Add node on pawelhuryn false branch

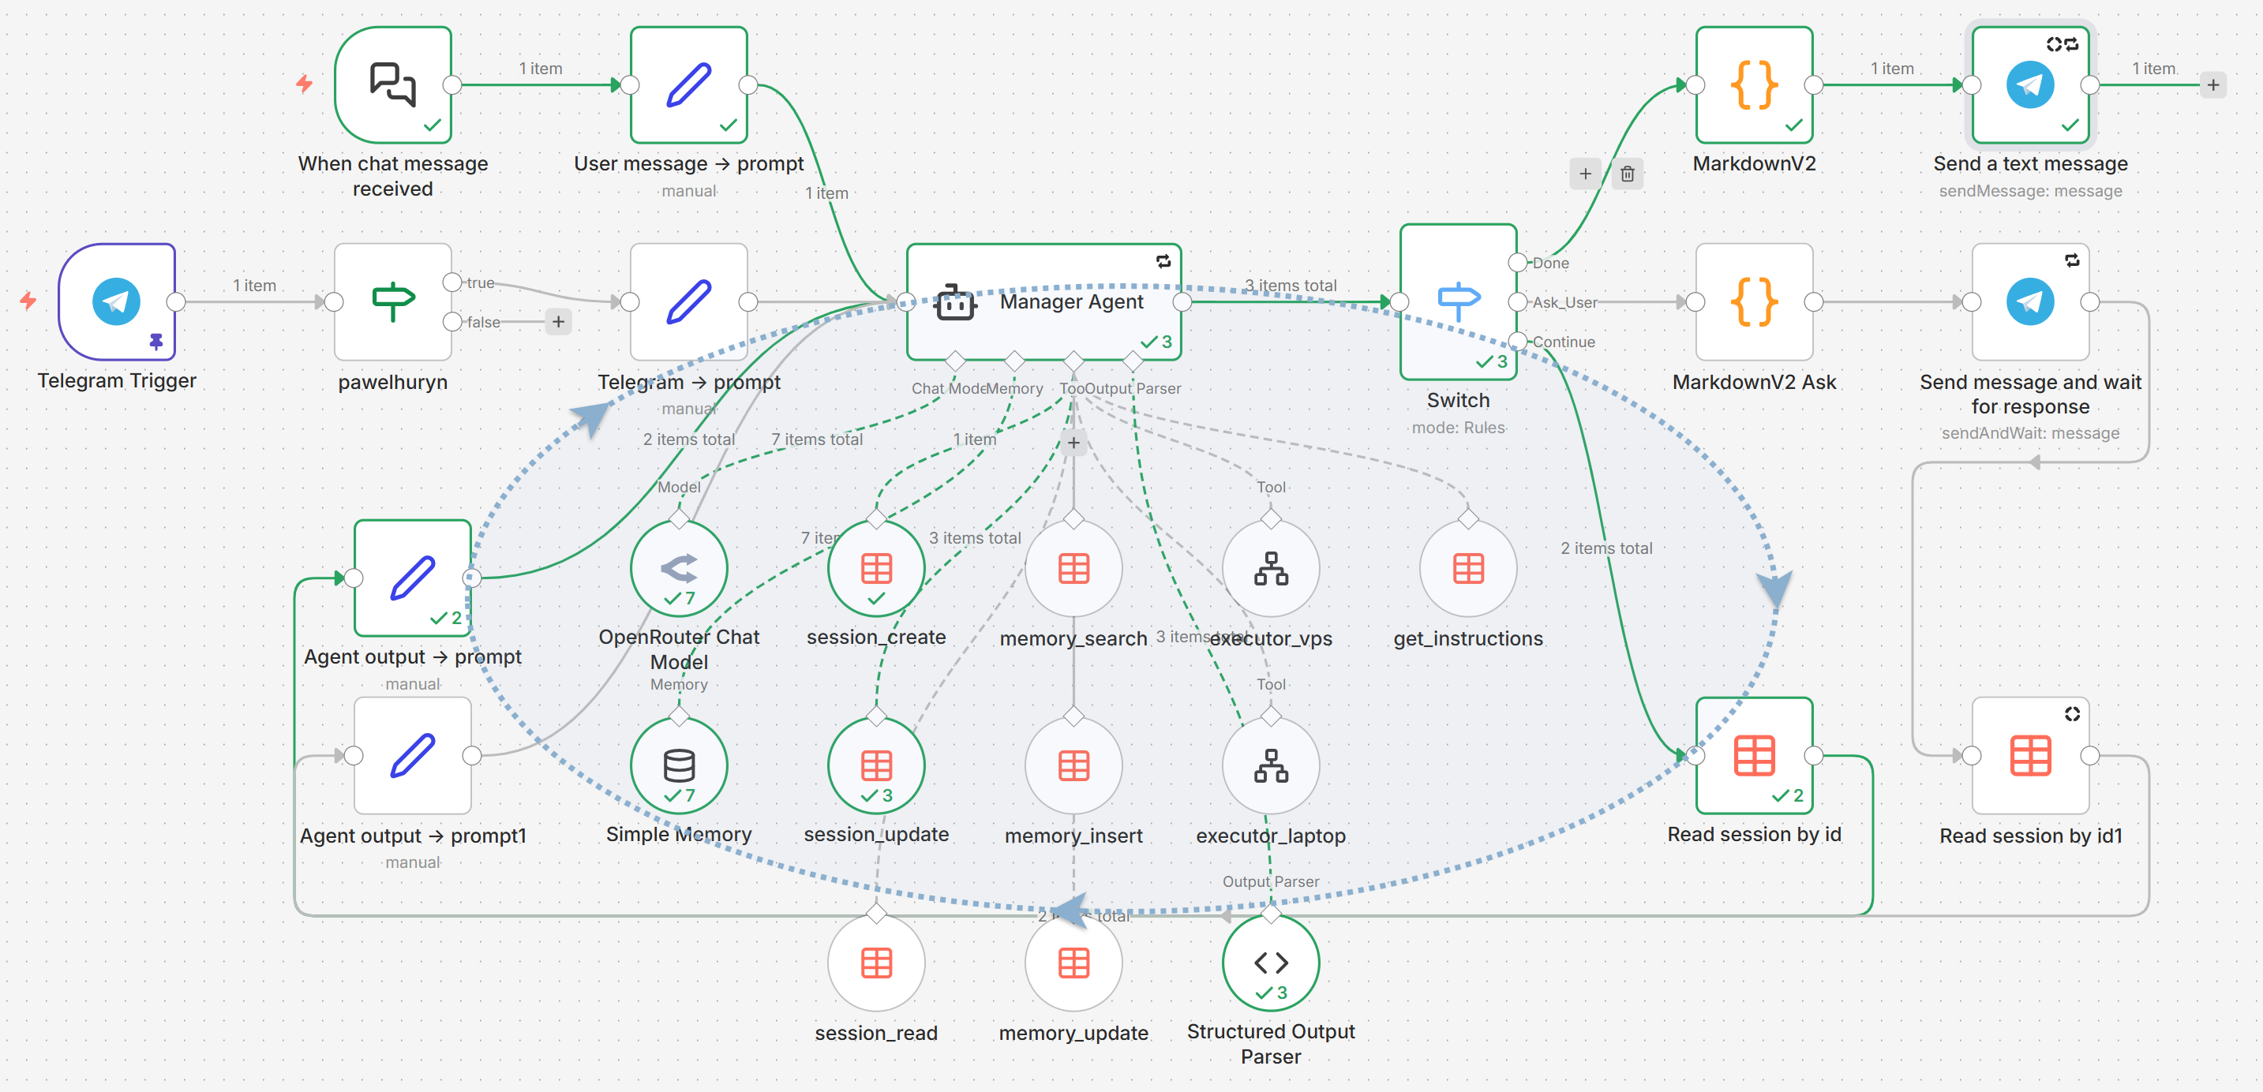coord(558,321)
